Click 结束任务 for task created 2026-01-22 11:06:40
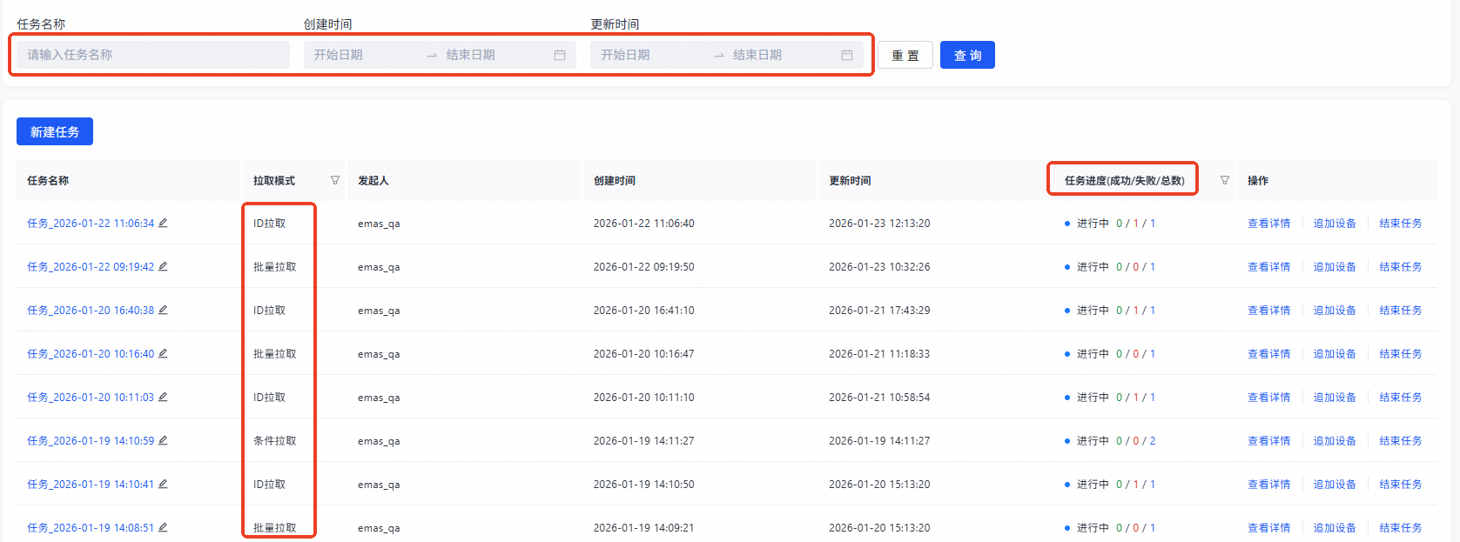 click(x=1401, y=224)
